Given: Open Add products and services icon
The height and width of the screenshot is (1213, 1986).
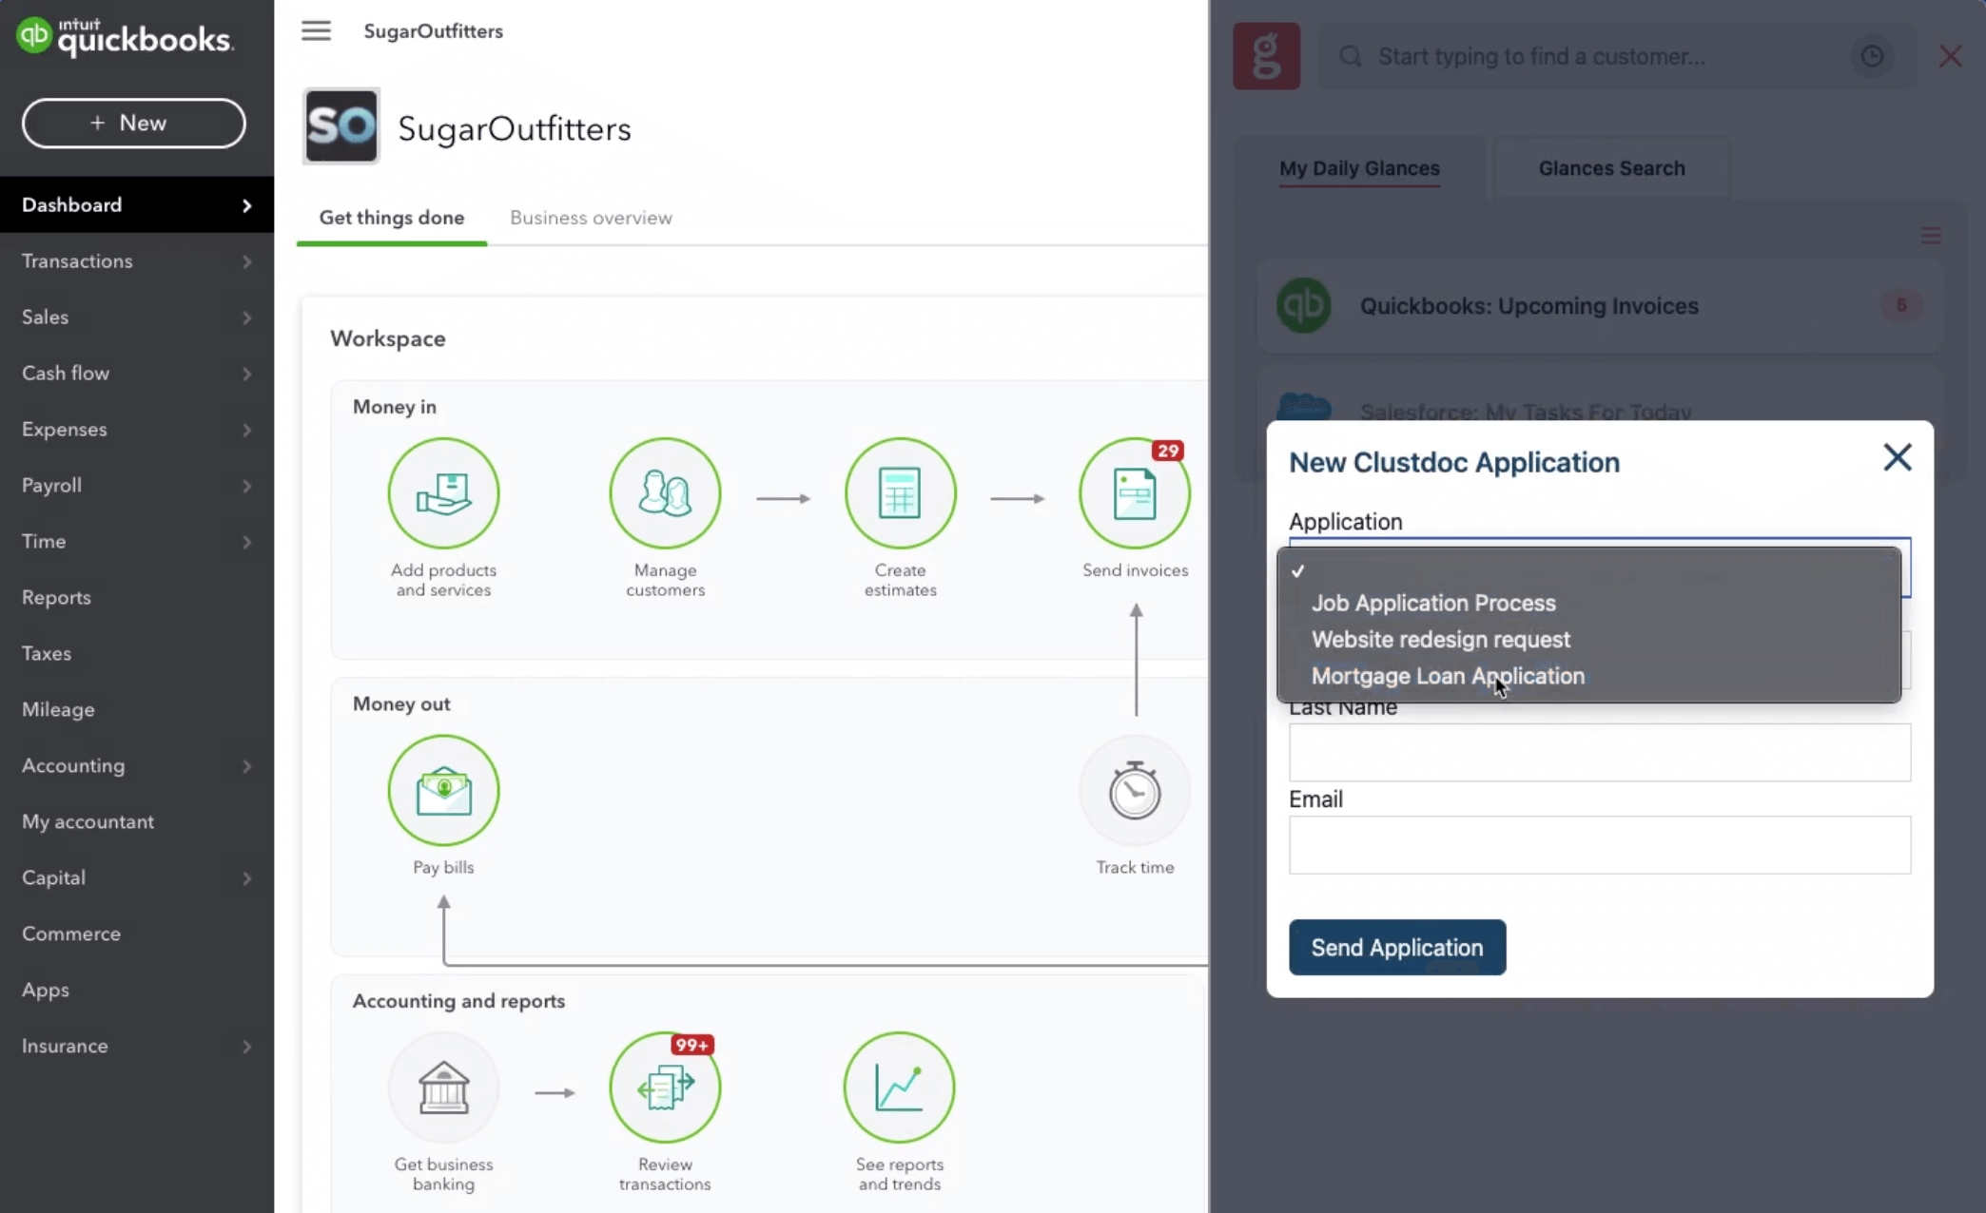Looking at the screenshot, I should (x=443, y=492).
